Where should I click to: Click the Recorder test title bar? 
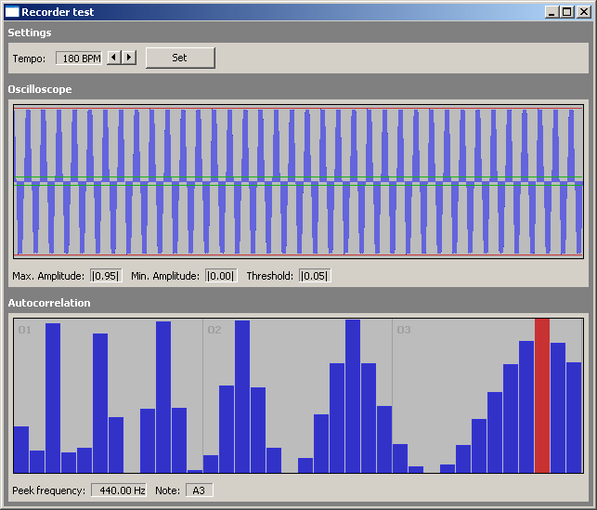tap(279, 12)
